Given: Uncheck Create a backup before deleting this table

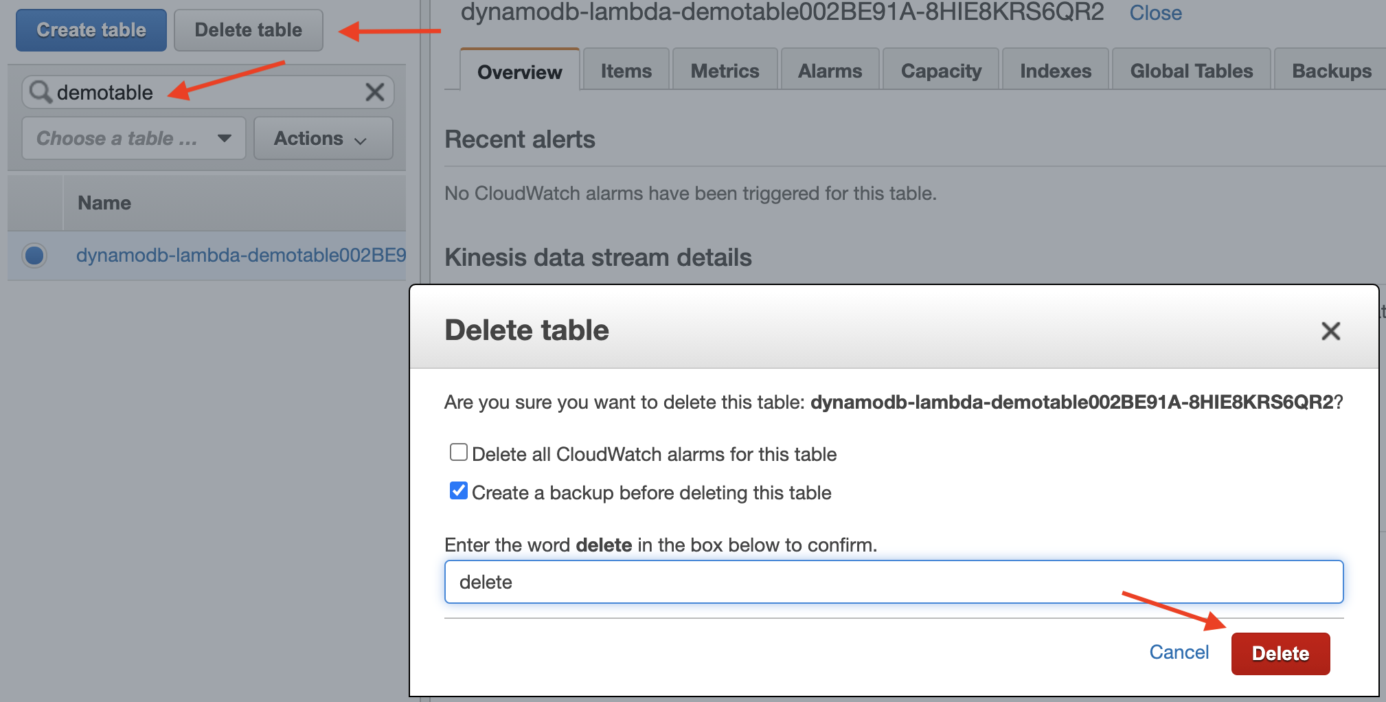Looking at the screenshot, I should pos(458,490).
